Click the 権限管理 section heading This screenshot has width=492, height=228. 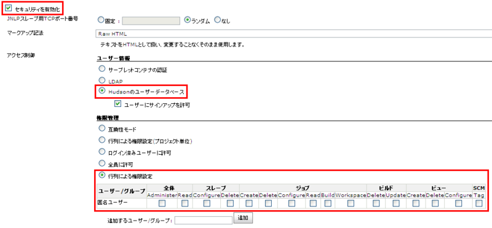[x=107, y=118]
